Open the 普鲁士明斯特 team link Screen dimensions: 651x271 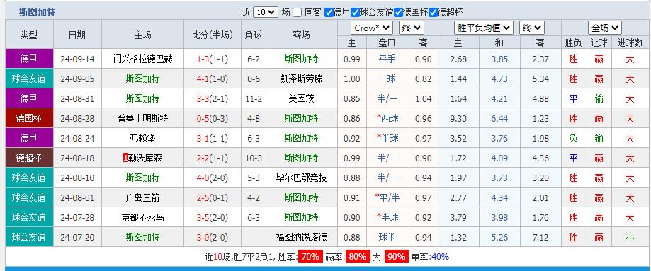pos(142,119)
